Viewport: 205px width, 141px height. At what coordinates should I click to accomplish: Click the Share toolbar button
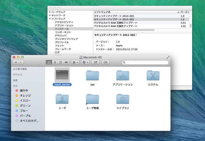[x=95, y=62]
